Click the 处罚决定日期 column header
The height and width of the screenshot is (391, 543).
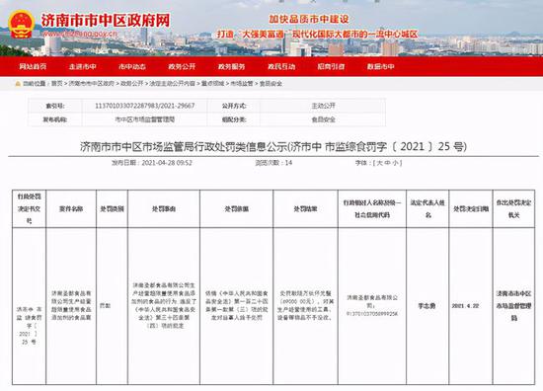click(471, 209)
